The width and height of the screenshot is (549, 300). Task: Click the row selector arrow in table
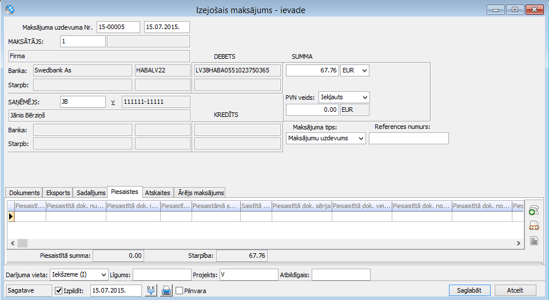pos(11,217)
